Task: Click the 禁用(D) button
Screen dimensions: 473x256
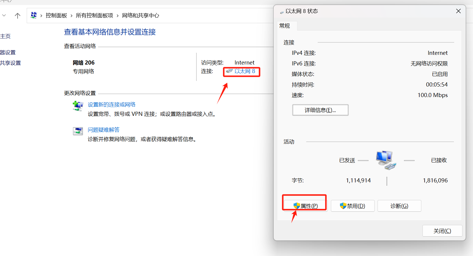Action: tap(352, 206)
